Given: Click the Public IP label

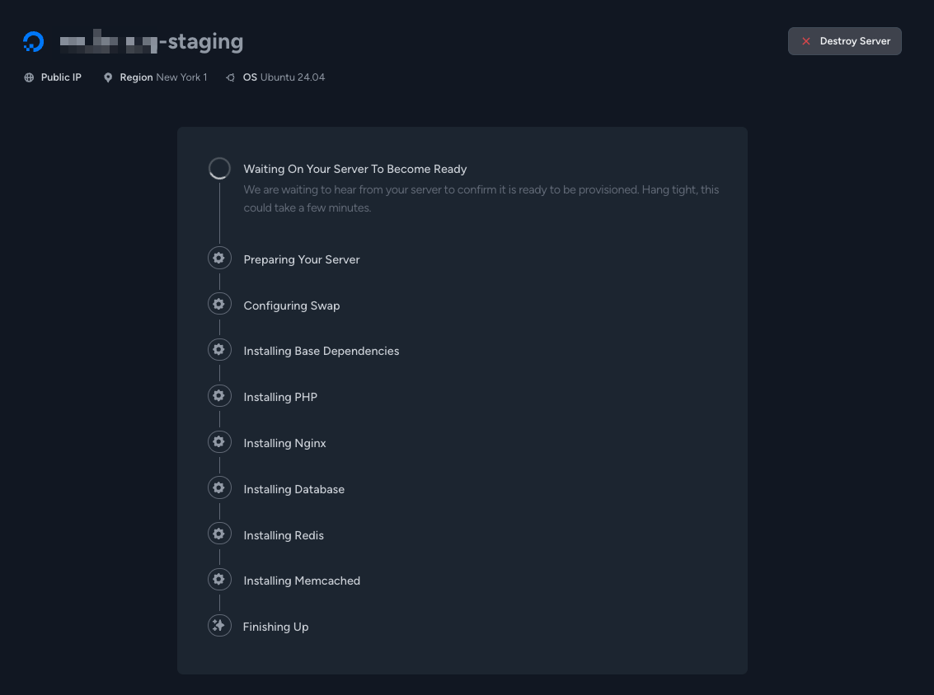Looking at the screenshot, I should click(x=61, y=77).
